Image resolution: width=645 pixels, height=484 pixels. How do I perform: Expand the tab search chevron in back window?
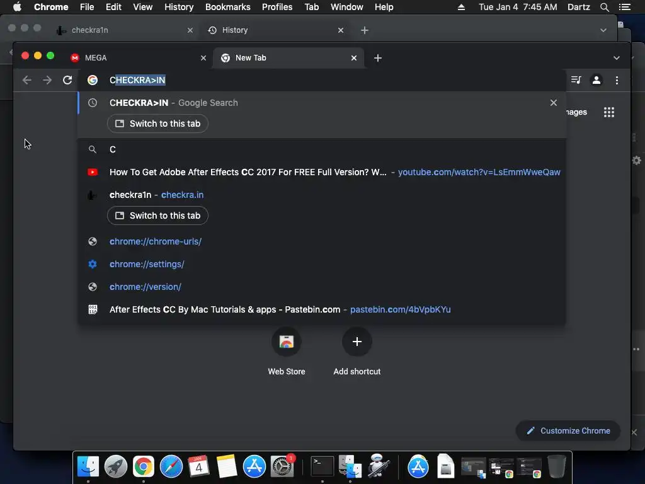coord(603,30)
